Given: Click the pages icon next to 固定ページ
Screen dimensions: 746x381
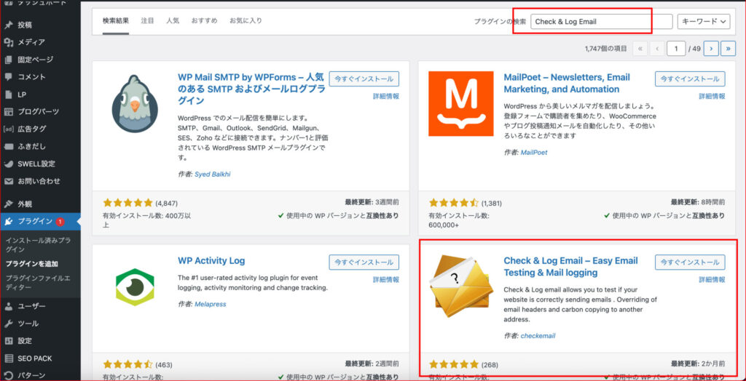Looking at the screenshot, I should point(9,60).
